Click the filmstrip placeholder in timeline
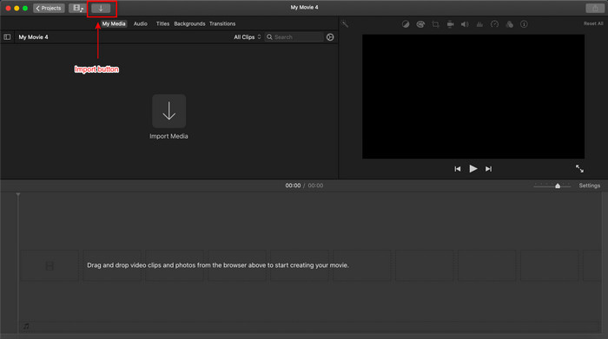Screen dimensions: 608x339 click(x=50, y=265)
